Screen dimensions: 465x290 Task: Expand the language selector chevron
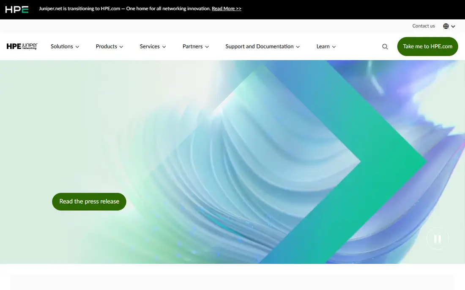click(453, 26)
